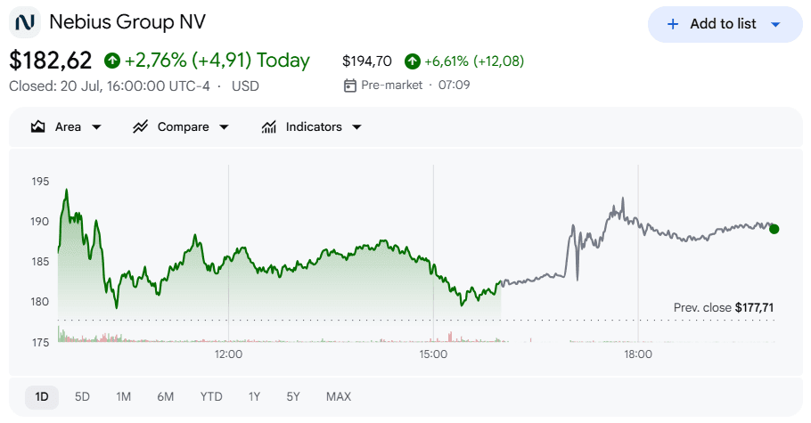Show the MAX time range

point(339,396)
